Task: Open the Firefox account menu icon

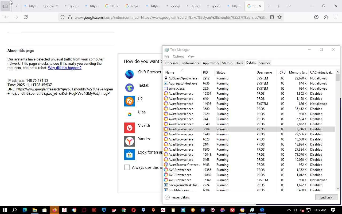Action: click(316, 17)
